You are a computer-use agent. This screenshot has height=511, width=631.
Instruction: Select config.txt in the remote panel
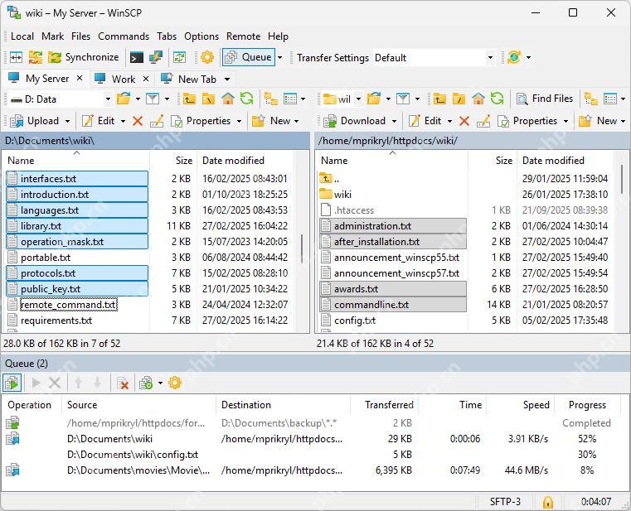click(355, 321)
